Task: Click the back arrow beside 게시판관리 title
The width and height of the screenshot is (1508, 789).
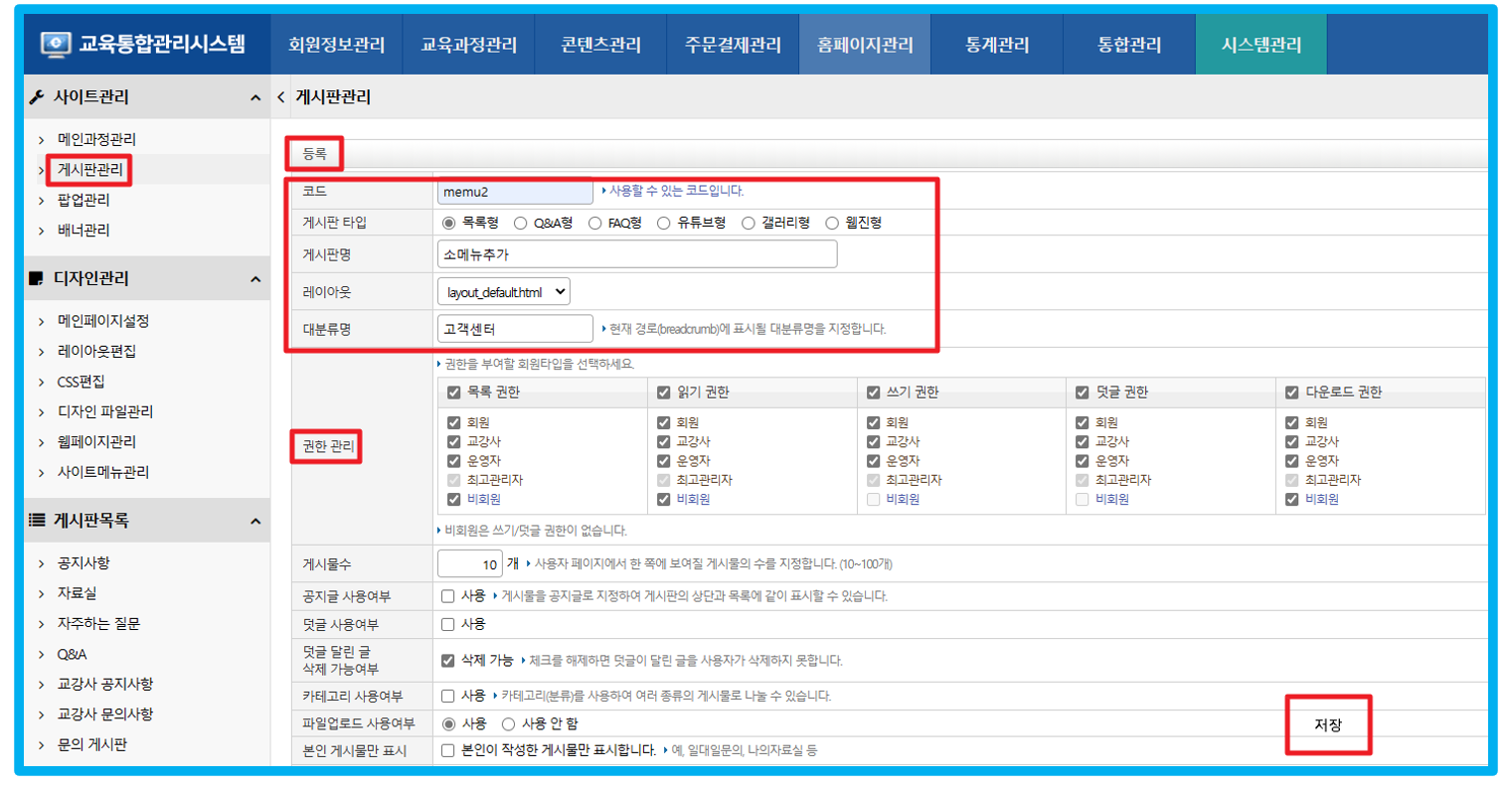Action: point(281,97)
